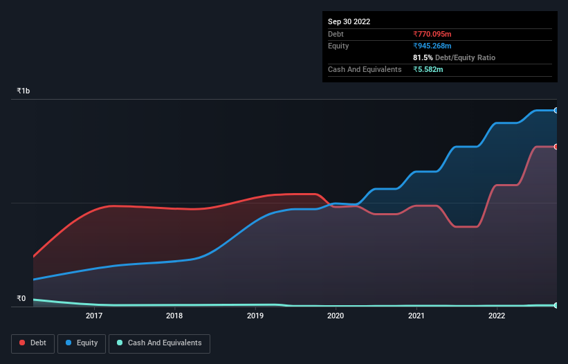Click the ₹5.582m cash value
The width and height of the screenshot is (568, 364).
428,69
